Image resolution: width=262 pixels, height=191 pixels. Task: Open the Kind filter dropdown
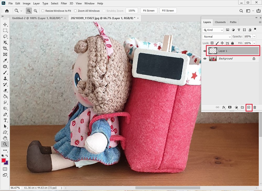(213, 30)
